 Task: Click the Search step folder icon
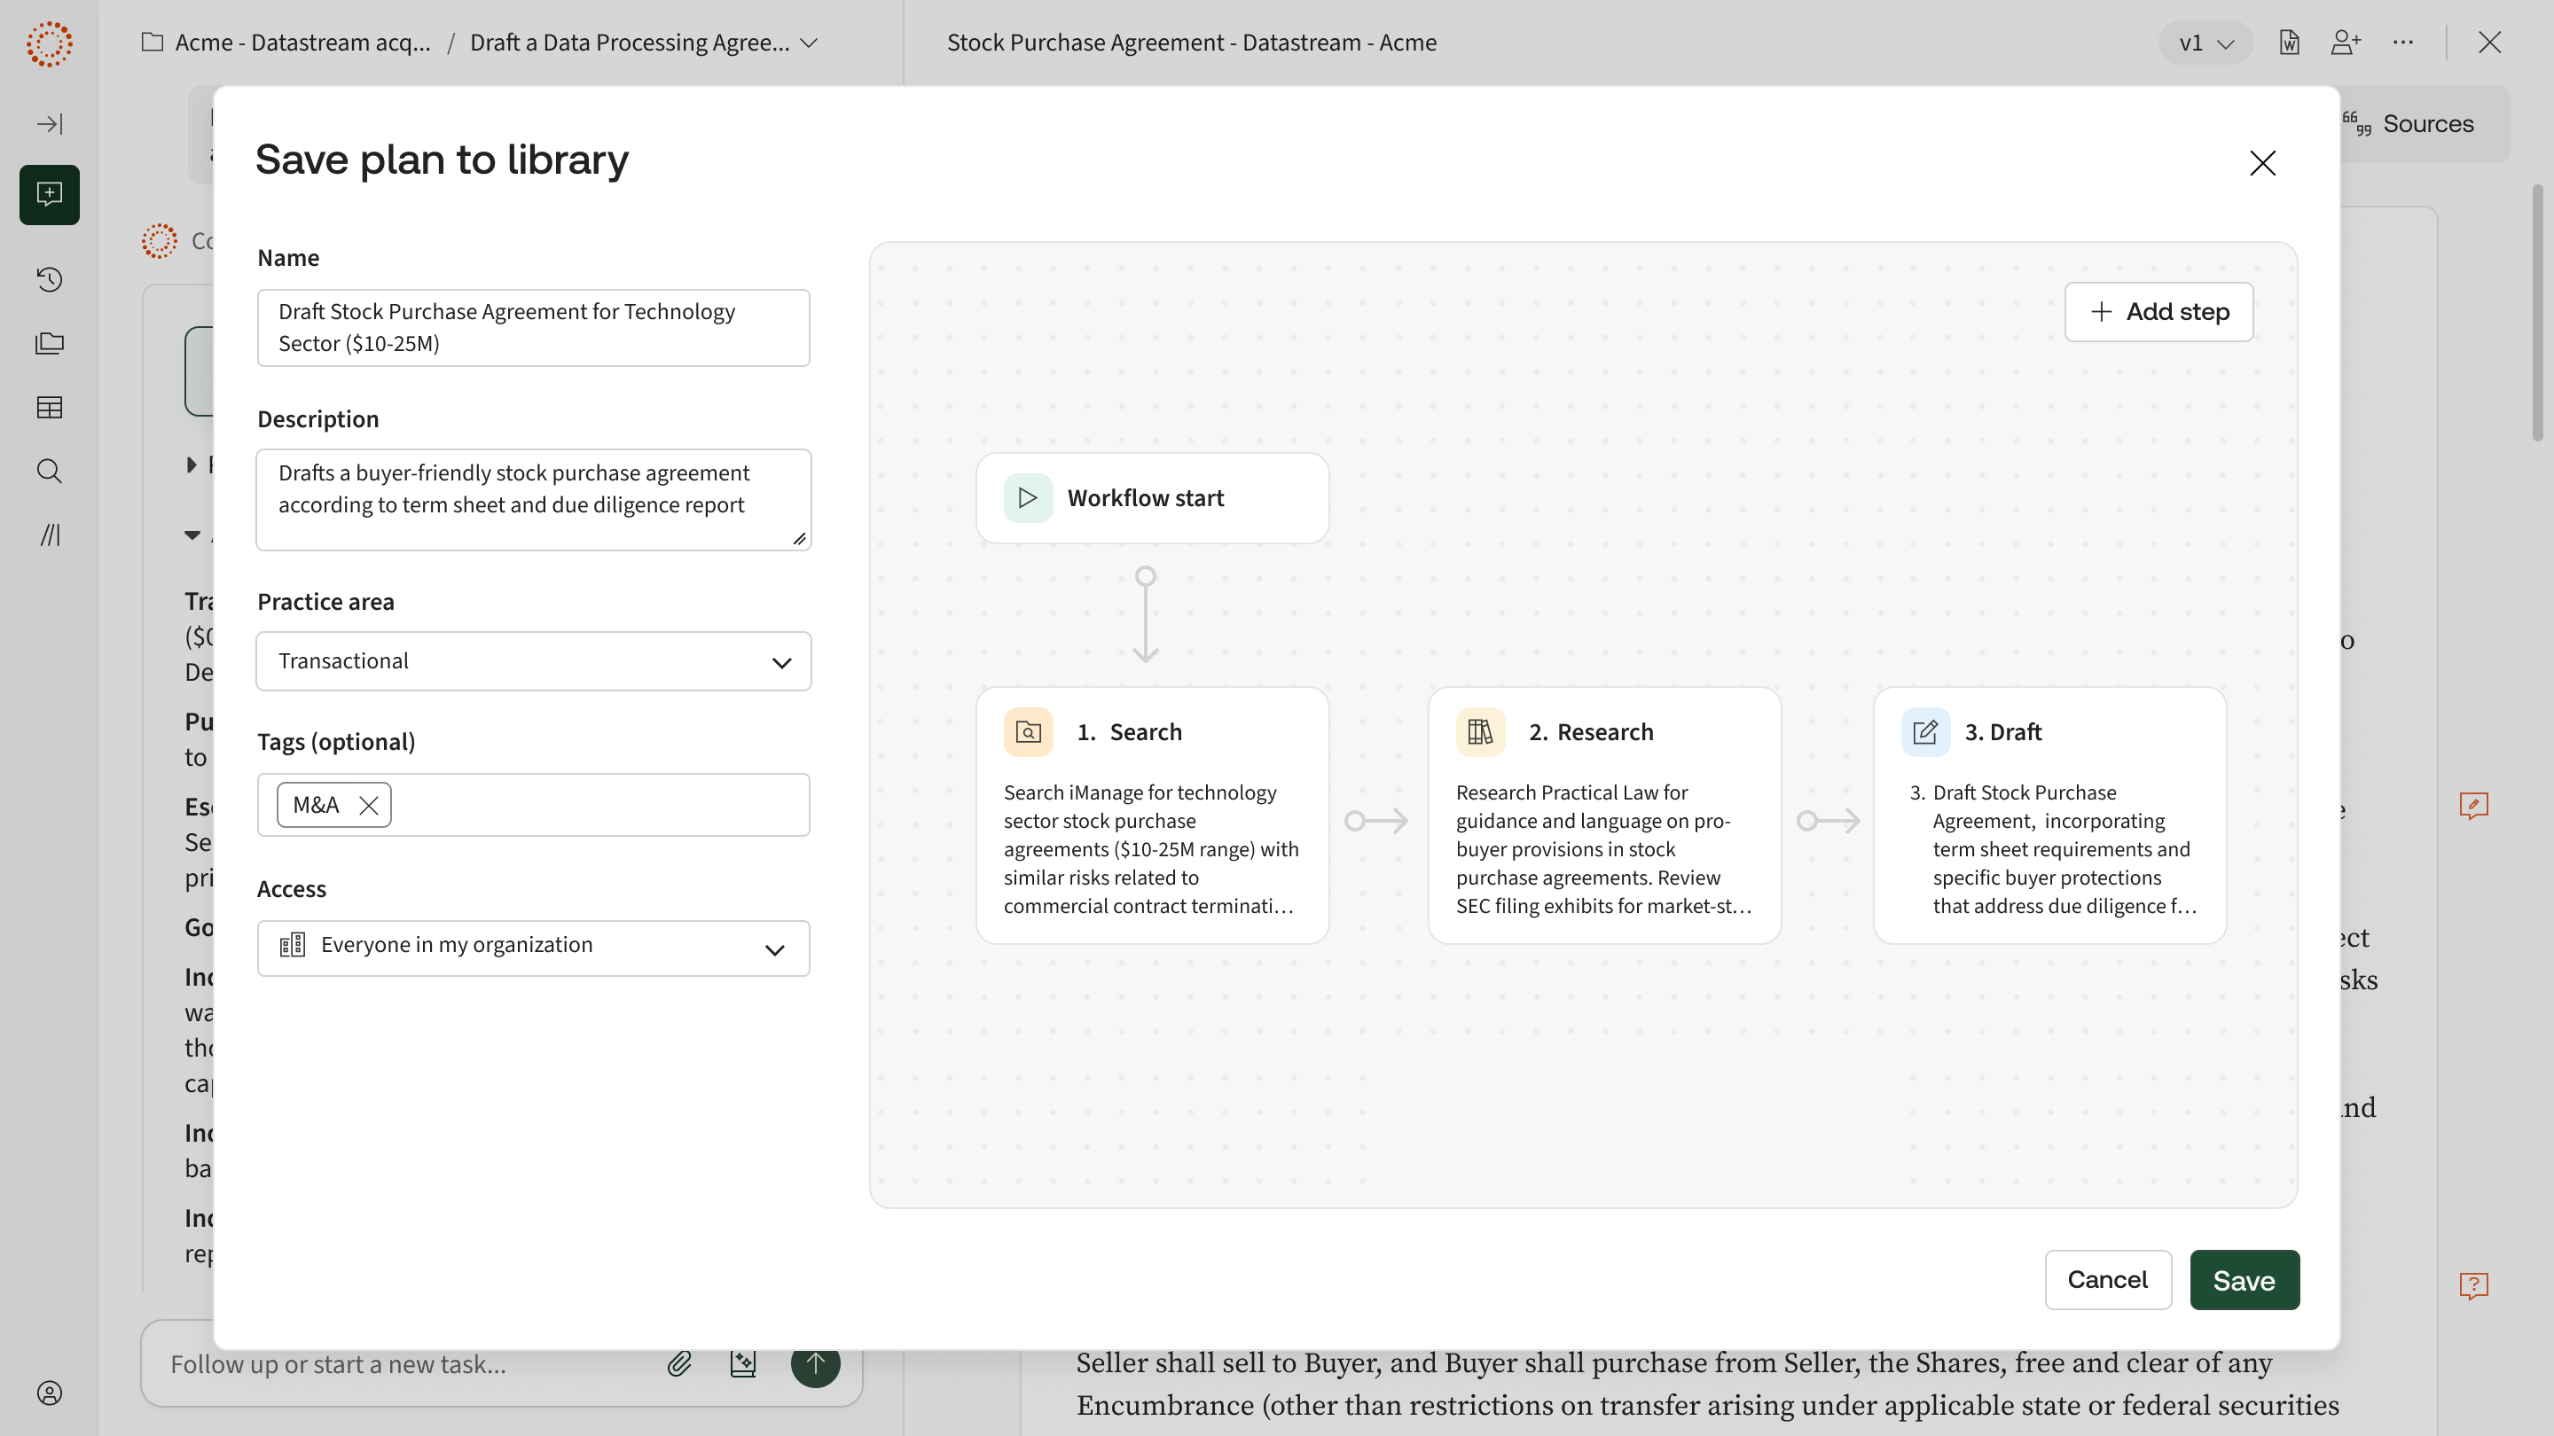[1028, 732]
